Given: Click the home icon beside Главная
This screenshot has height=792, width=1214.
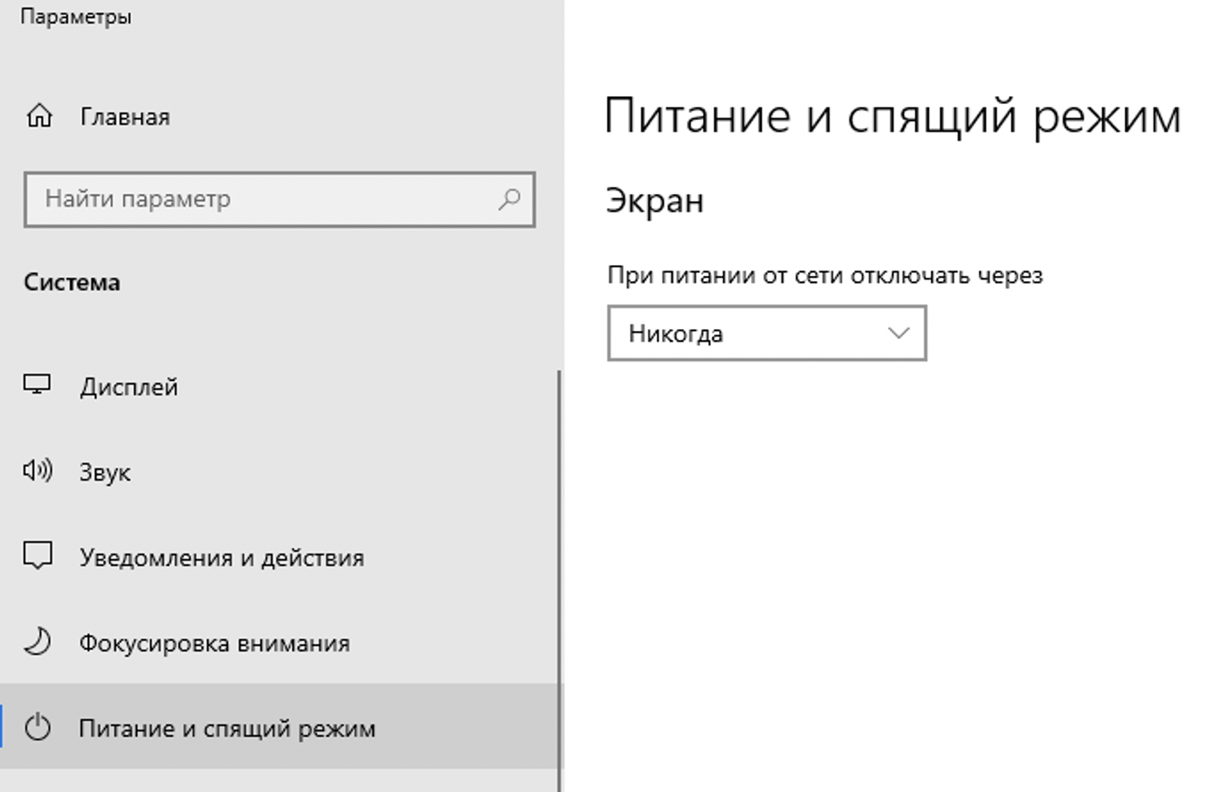Looking at the screenshot, I should point(39,117).
